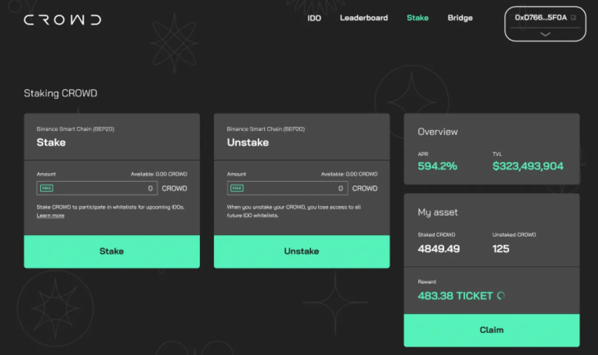Viewport: 598px width, 355px height.
Task: Click the APR value 594.2%
Action: pyautogui.click(x=437, y=166)
